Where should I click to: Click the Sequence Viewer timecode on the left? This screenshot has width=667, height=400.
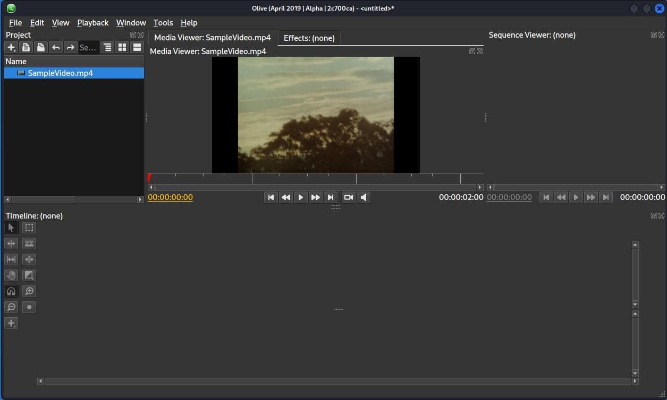509,197
